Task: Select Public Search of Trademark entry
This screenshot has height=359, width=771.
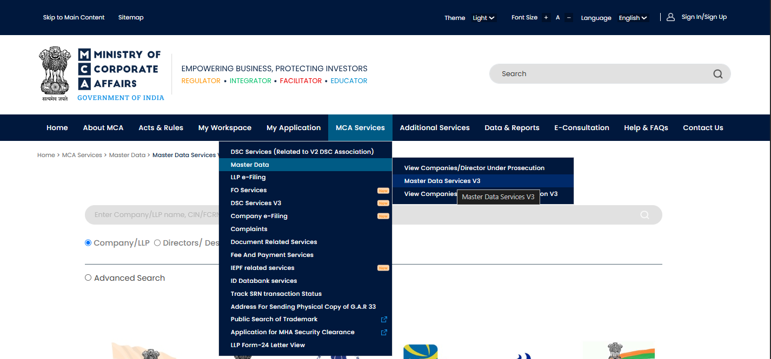Action: [x=305, y=319]
